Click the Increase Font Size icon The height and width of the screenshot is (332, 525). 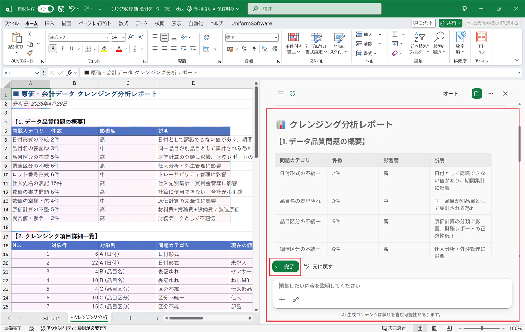pyautogui.click(x=131, y=37)
